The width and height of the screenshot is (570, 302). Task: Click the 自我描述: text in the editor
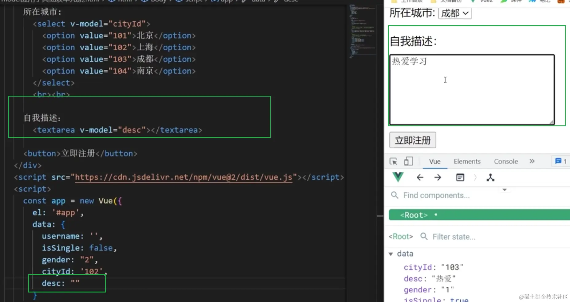(x=42, y=118)
